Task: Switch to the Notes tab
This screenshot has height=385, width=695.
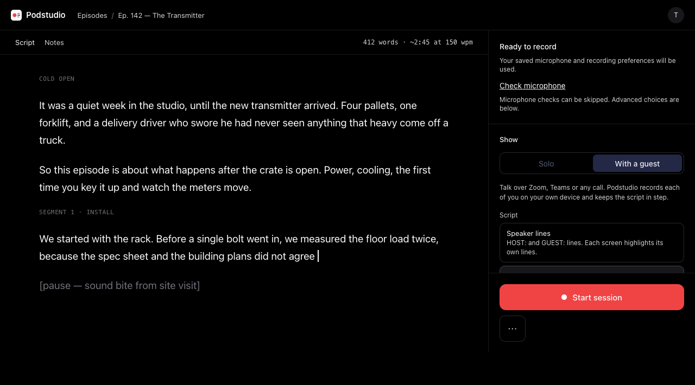Action: coord(54,42)
